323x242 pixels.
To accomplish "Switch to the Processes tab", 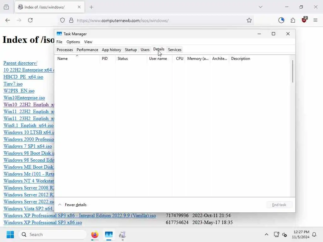I will pyautogui.click(x=65, y=50).
